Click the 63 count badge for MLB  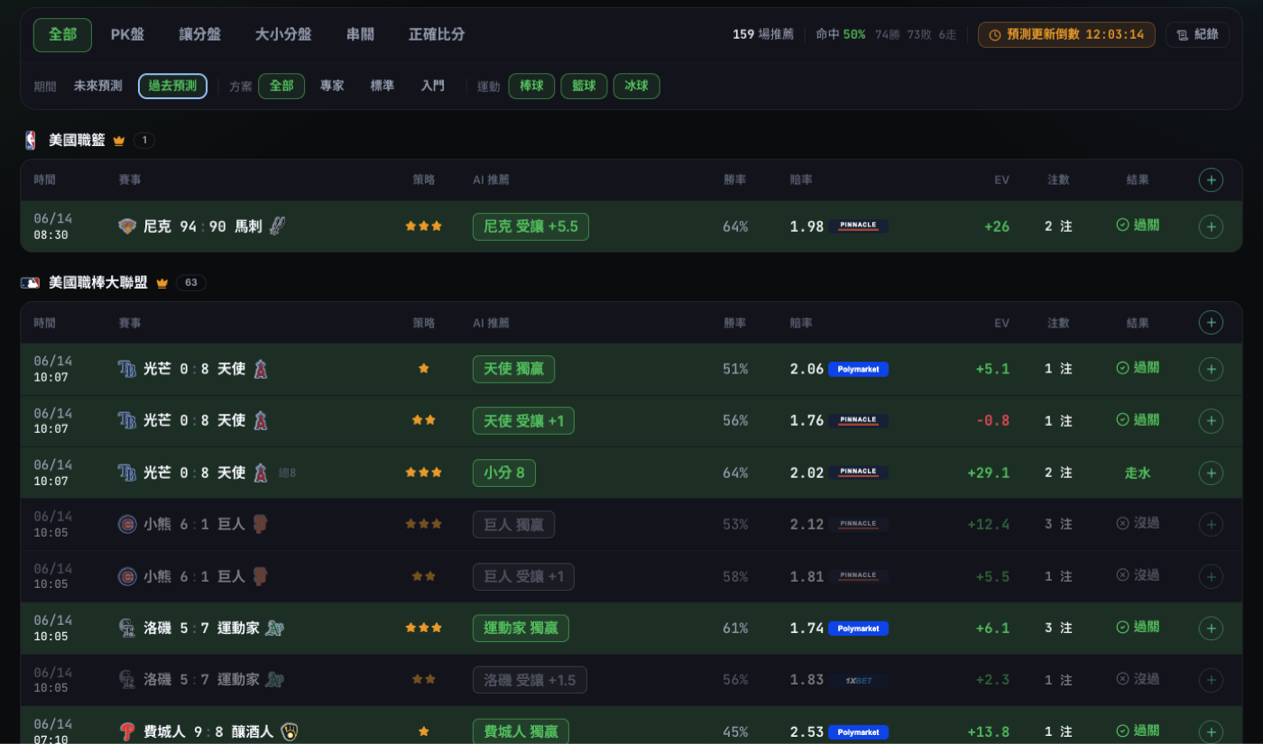point(191,283)
